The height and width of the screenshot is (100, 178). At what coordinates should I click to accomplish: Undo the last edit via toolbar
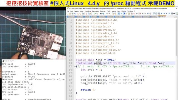pyautogui.click(x=95, y=14)
